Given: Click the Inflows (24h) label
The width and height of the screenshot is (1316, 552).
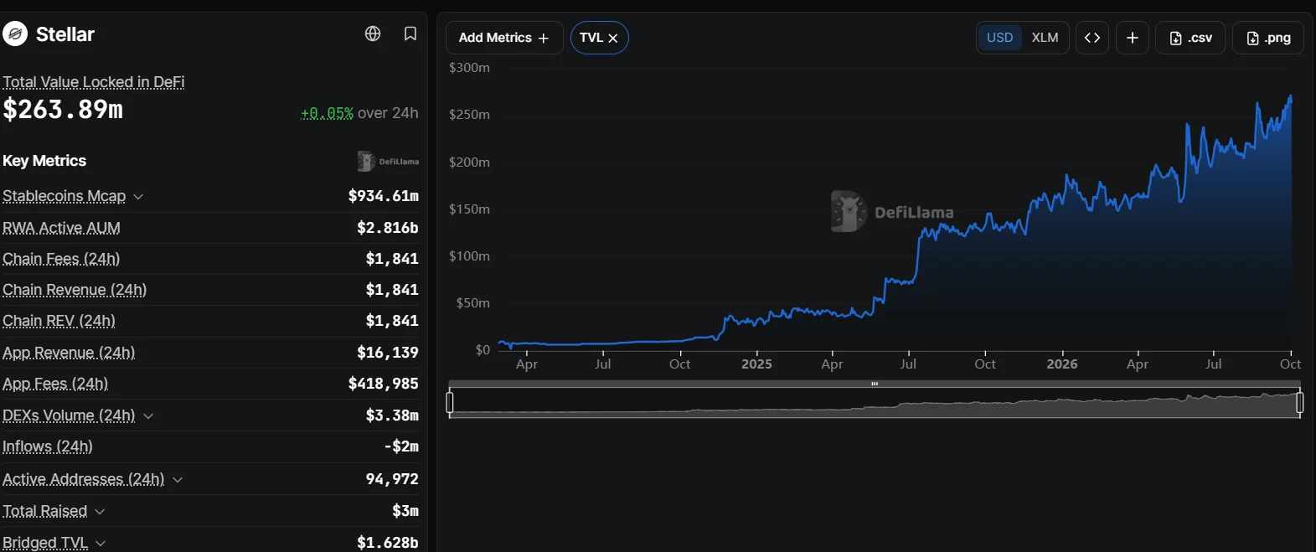Looking at the screenshot, I should 48,446.
